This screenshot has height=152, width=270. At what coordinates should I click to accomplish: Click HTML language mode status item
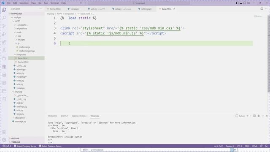tap(254, 146)
